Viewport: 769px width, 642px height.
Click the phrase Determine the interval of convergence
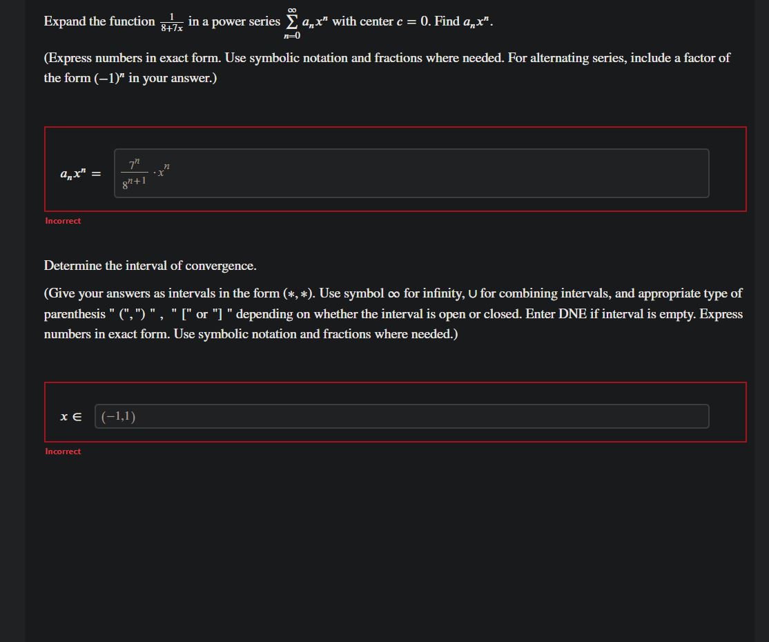pyautogui.click(x=149, y=266)
